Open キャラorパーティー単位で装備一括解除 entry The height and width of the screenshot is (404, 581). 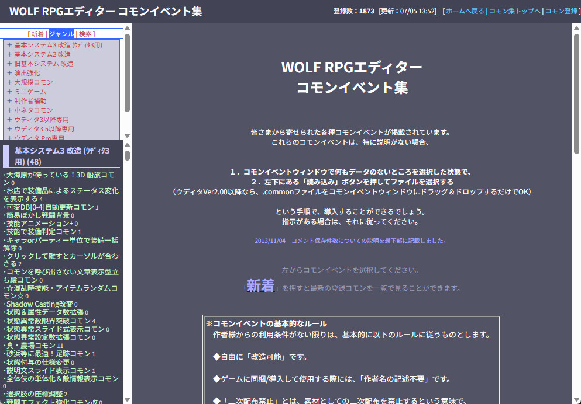pos(61,244)
